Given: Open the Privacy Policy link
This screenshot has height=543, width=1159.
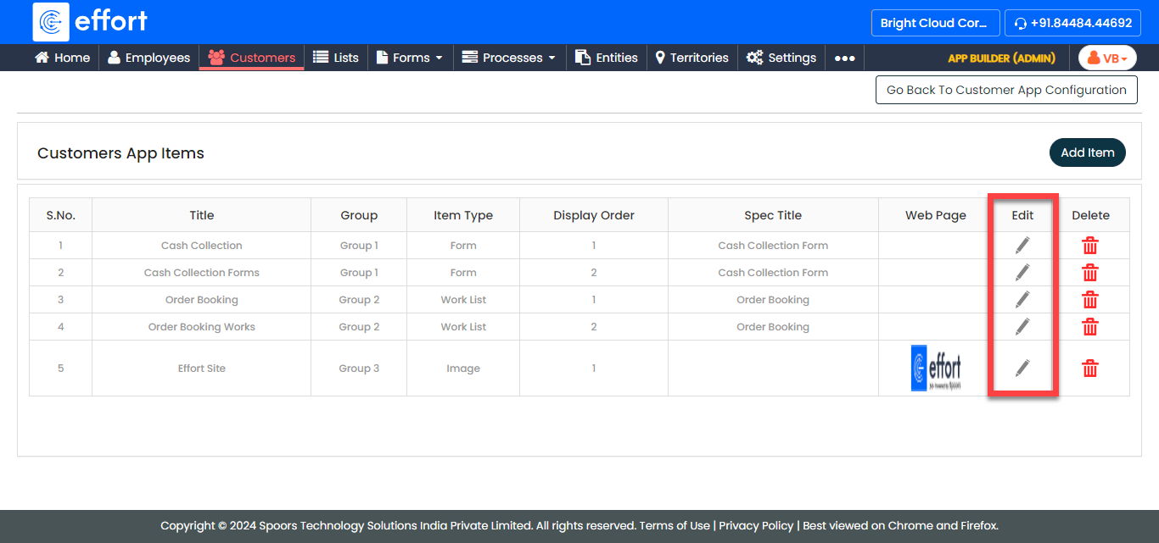Looking at the screenshot, I should 756,525.
